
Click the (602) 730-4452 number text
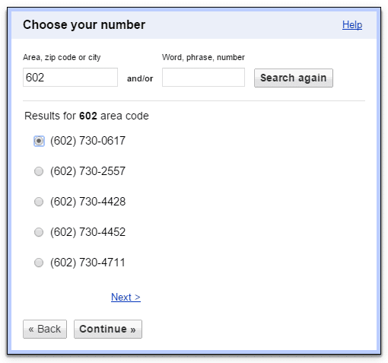[87, 232]
